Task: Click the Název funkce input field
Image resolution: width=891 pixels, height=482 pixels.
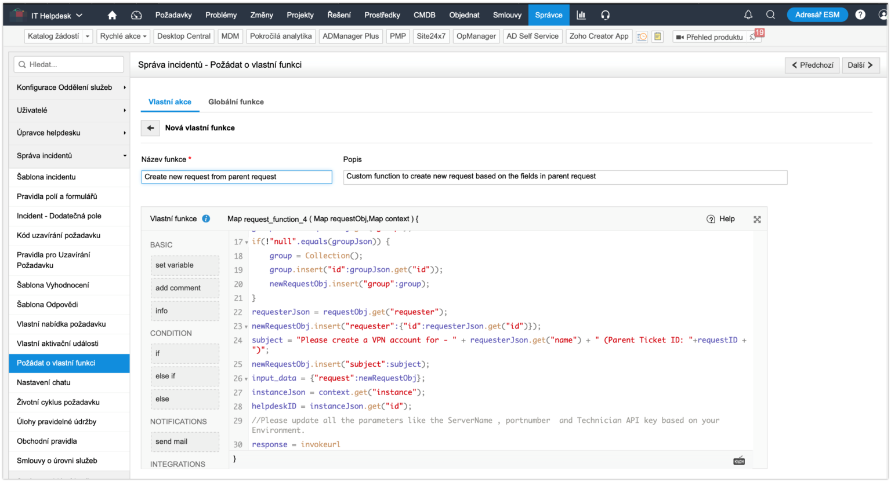Action: [x=237, y=177]
